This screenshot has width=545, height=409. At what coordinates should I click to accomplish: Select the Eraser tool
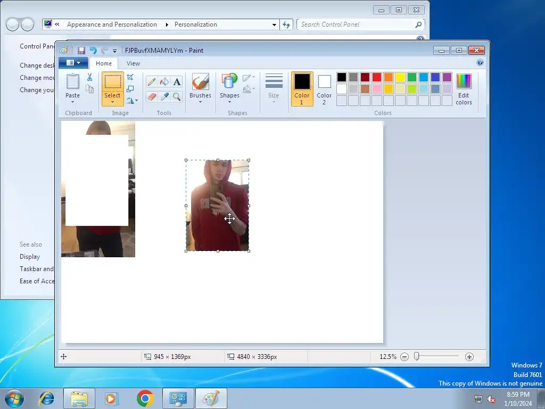152,96
